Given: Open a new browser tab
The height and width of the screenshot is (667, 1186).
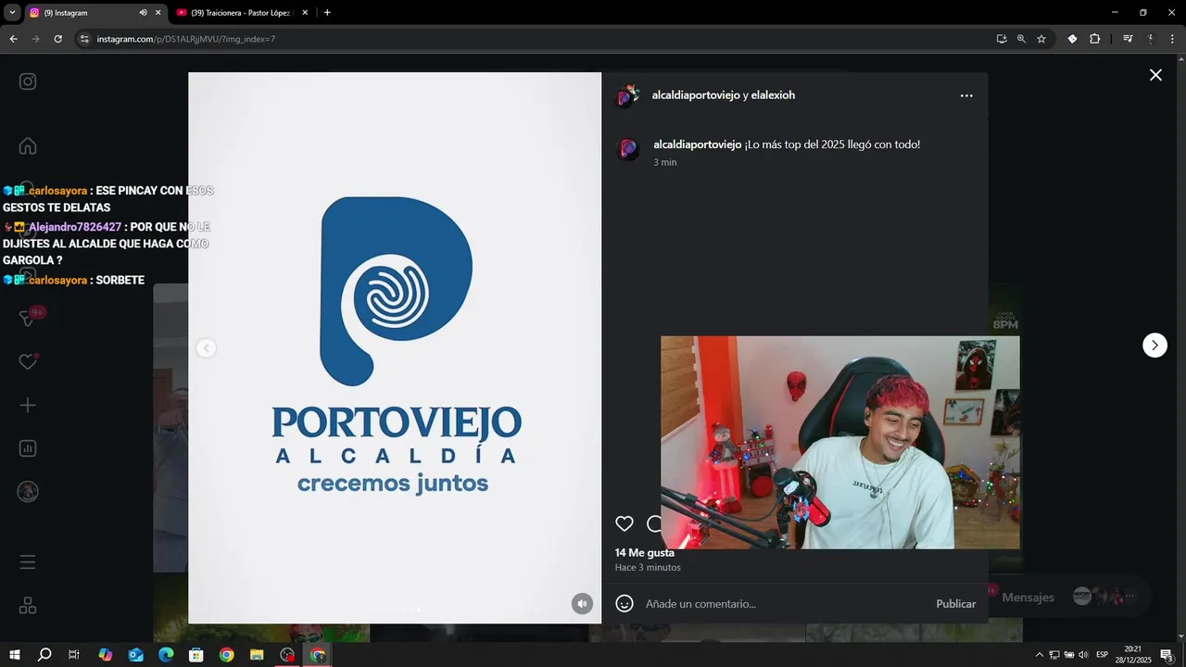Looking at the screenshot, I should (327, 13).
